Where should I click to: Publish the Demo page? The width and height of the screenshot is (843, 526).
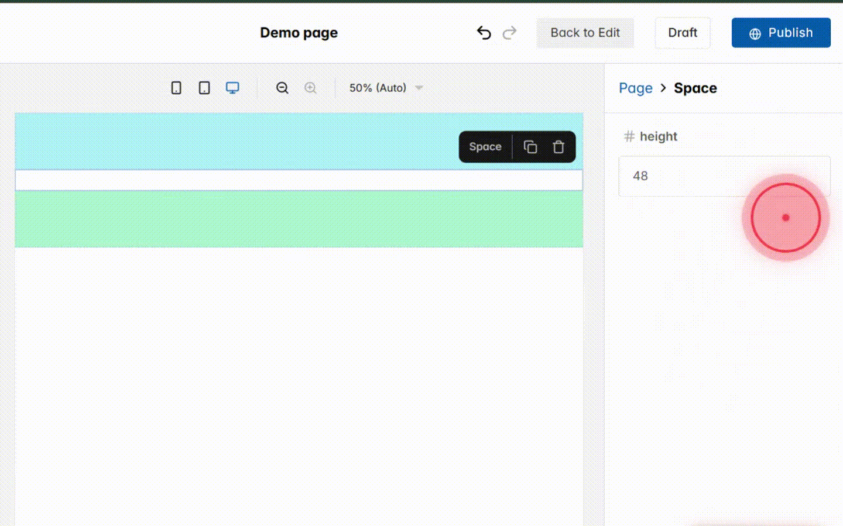[781, 33]
